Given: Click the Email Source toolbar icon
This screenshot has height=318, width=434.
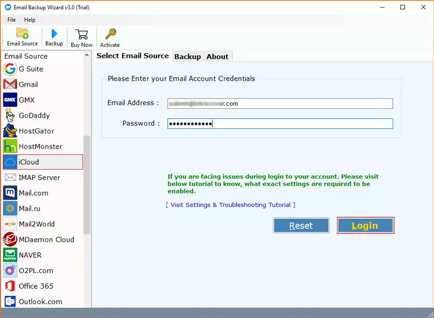Looking at the screenshot, I should coord(22,34).
